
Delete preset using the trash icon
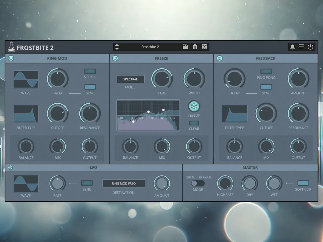(195, 47)
